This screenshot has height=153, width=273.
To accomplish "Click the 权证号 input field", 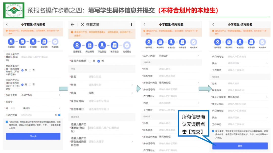I will [38, 102].
